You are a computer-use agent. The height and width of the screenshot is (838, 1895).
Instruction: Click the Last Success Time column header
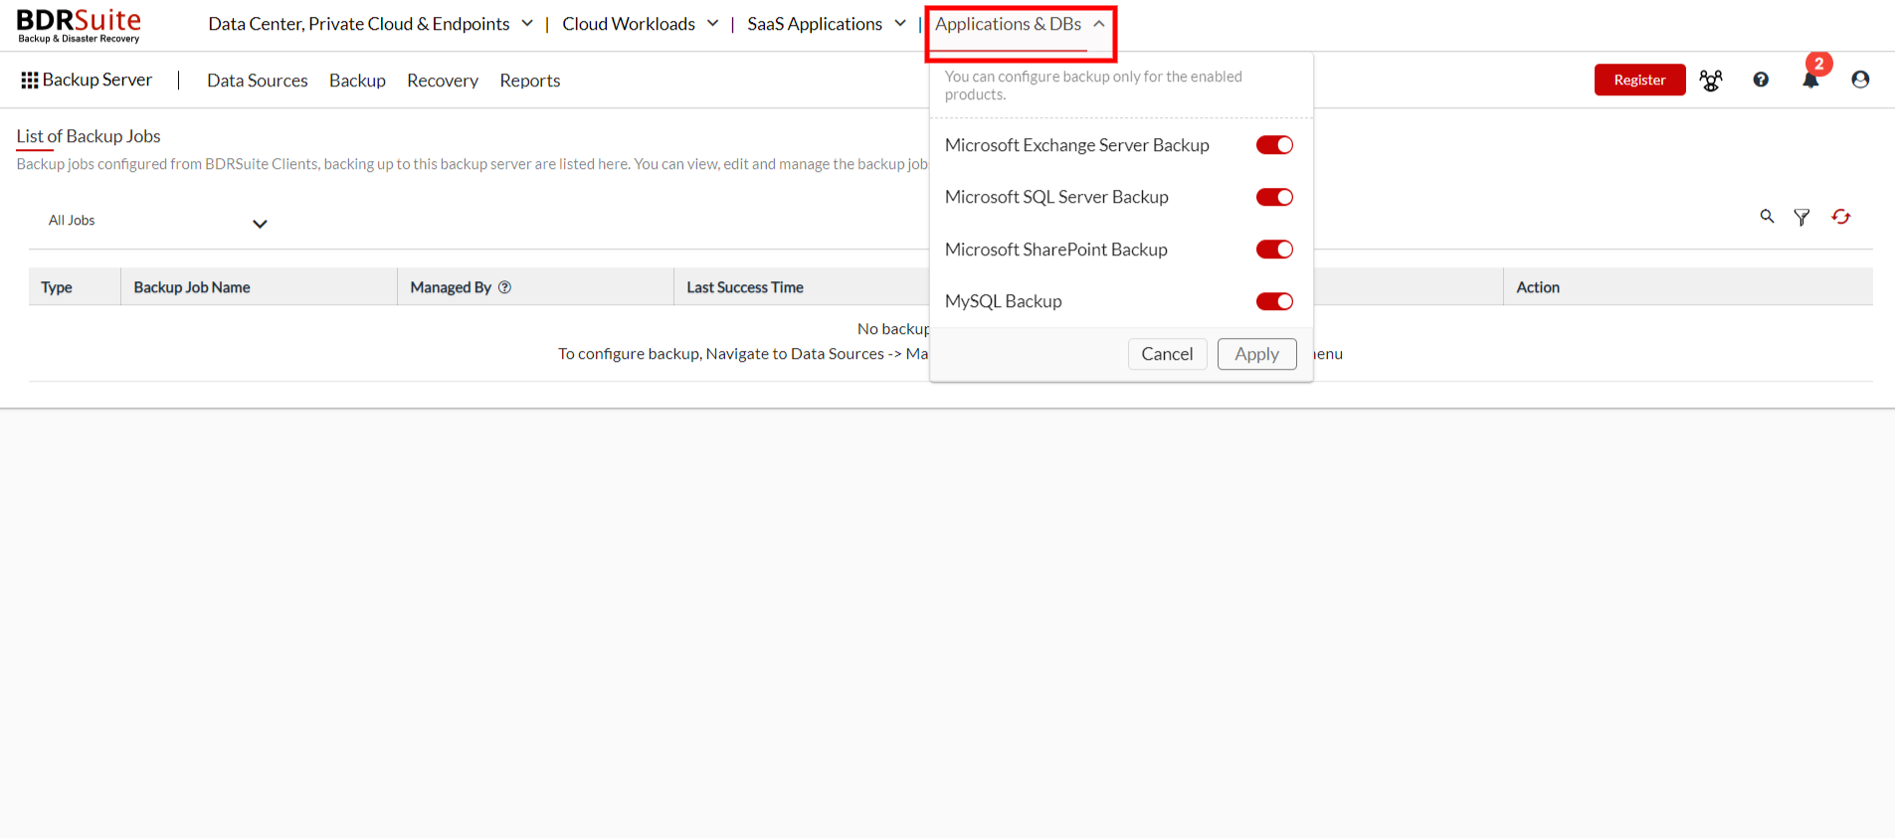click(745, 287)
